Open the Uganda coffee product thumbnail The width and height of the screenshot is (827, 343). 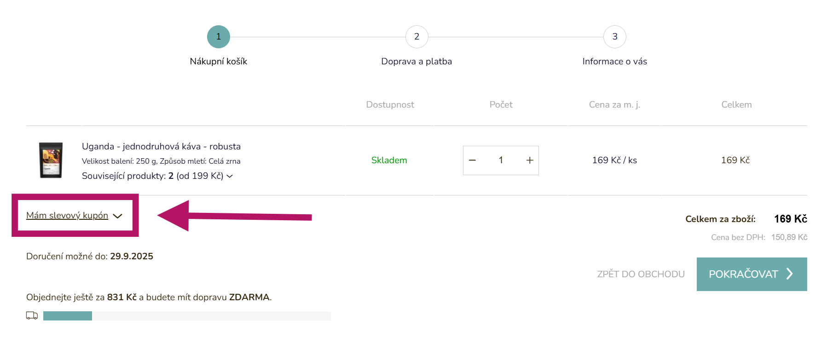click(51, 160)
